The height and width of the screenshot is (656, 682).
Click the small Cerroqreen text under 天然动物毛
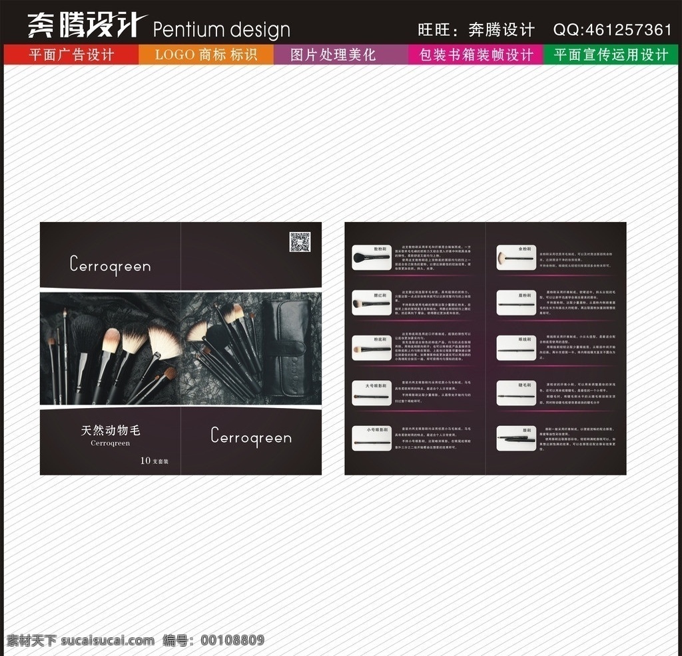point(111,443)
